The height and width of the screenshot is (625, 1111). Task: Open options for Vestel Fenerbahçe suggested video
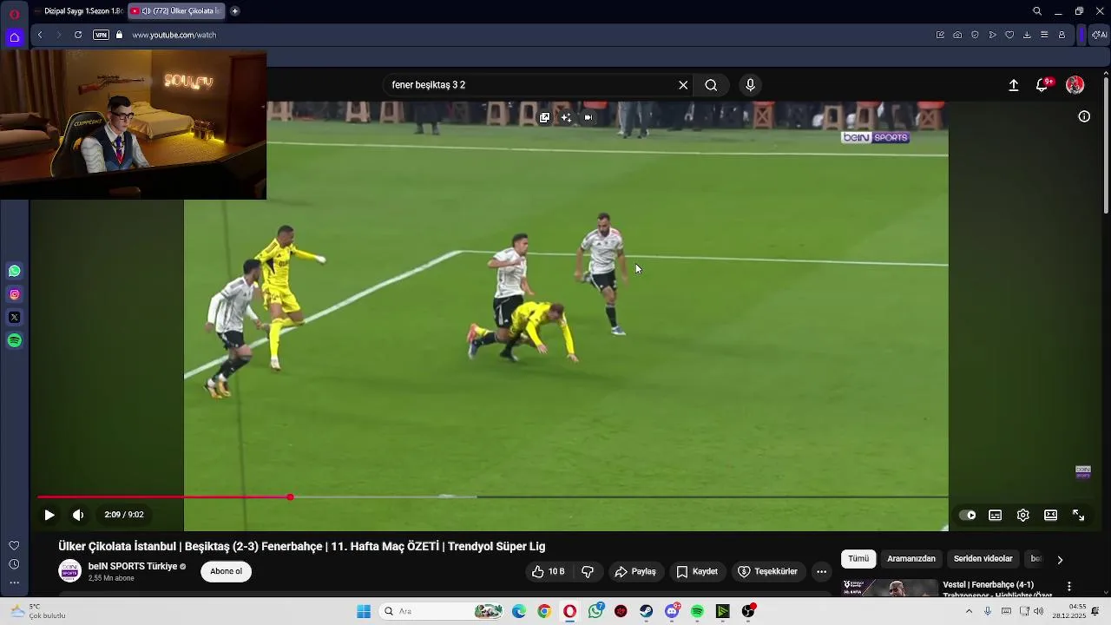click(x=1069, y=587)
